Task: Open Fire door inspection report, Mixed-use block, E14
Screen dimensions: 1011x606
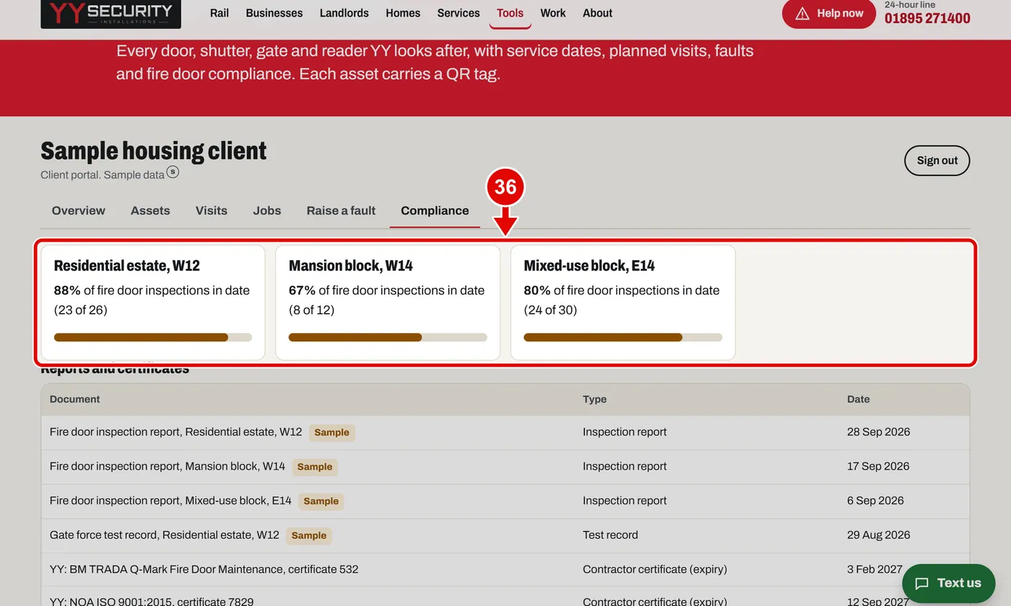Action: pos(170,501)
